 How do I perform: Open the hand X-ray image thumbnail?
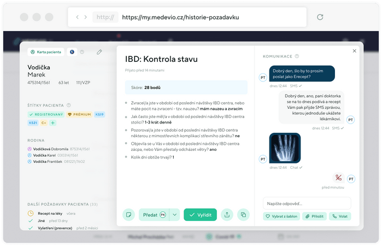pos(285,148)
